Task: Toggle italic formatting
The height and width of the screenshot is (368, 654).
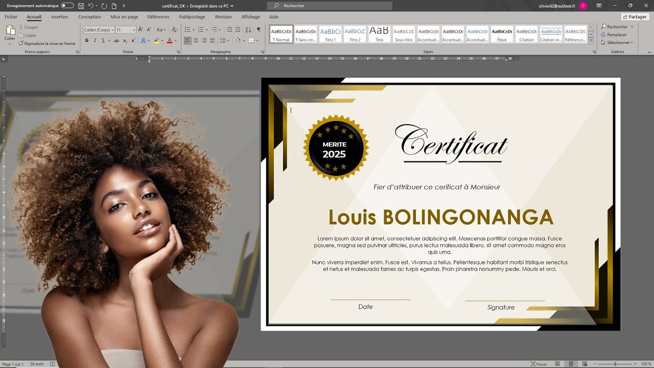Action: click(95, 40)
